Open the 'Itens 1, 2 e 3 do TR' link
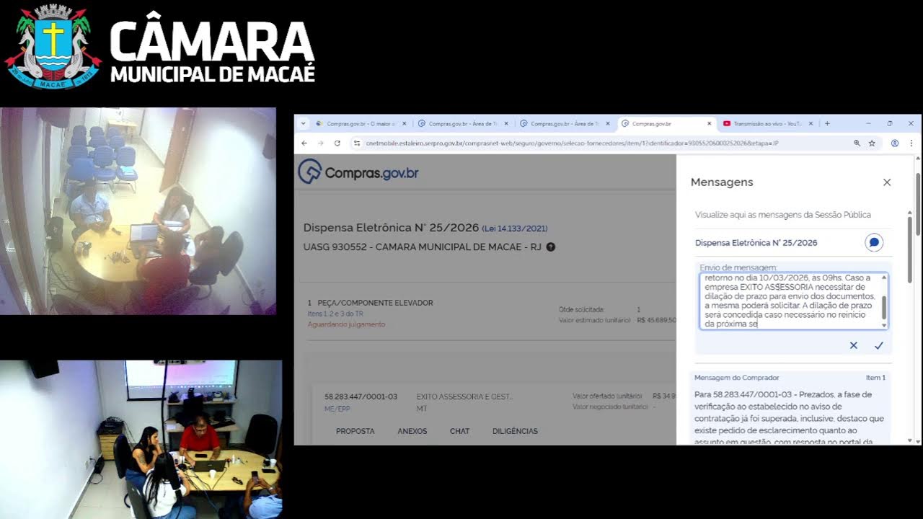The width and height of the screenshot is (923, 519). tap(335, 314)
